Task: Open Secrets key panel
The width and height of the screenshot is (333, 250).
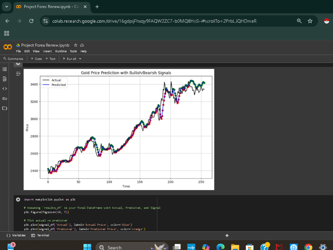Action: pos(5,98)
